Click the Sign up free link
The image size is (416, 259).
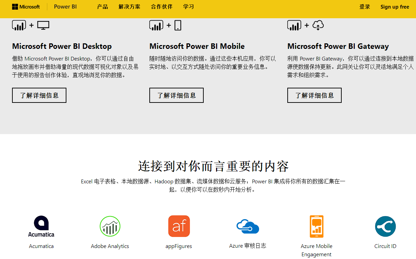pos(395,7)
